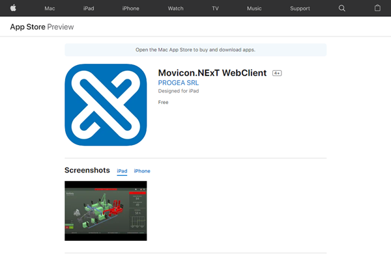The height and width of the screenshot is (257, 391).
Task: Select the iPad screenshots tab
Action: pos(122,171)
